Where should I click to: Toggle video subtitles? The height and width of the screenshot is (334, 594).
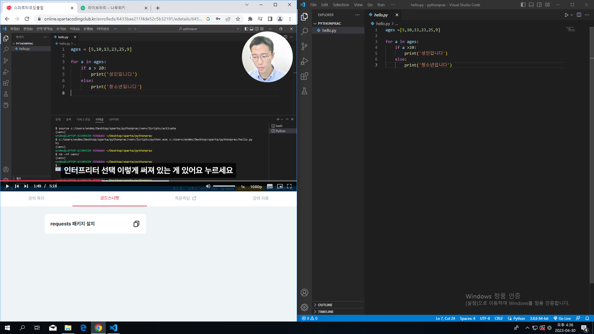pyautogui.click(x=270, y=186)
